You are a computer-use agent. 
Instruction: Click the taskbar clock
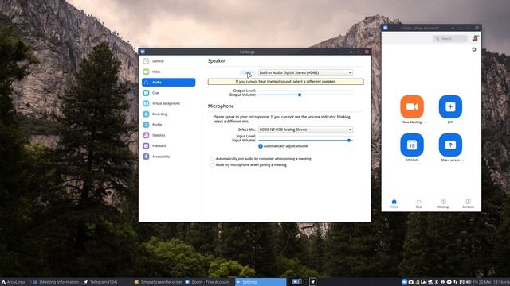point(492,282)
